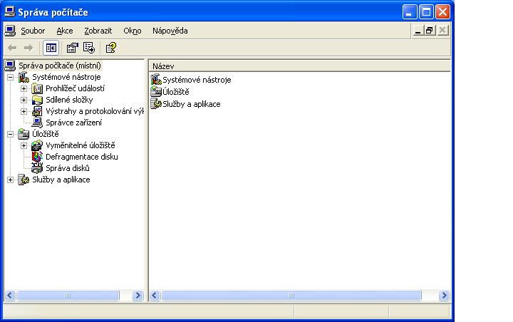Expand the Vyměnitelné úložiště node
The image size is (513, 322).
coord(24,145)
